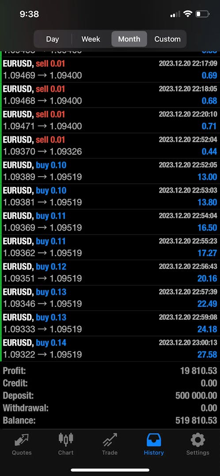Open the Chart candlestick icon
220x476 pixels.
66,439
